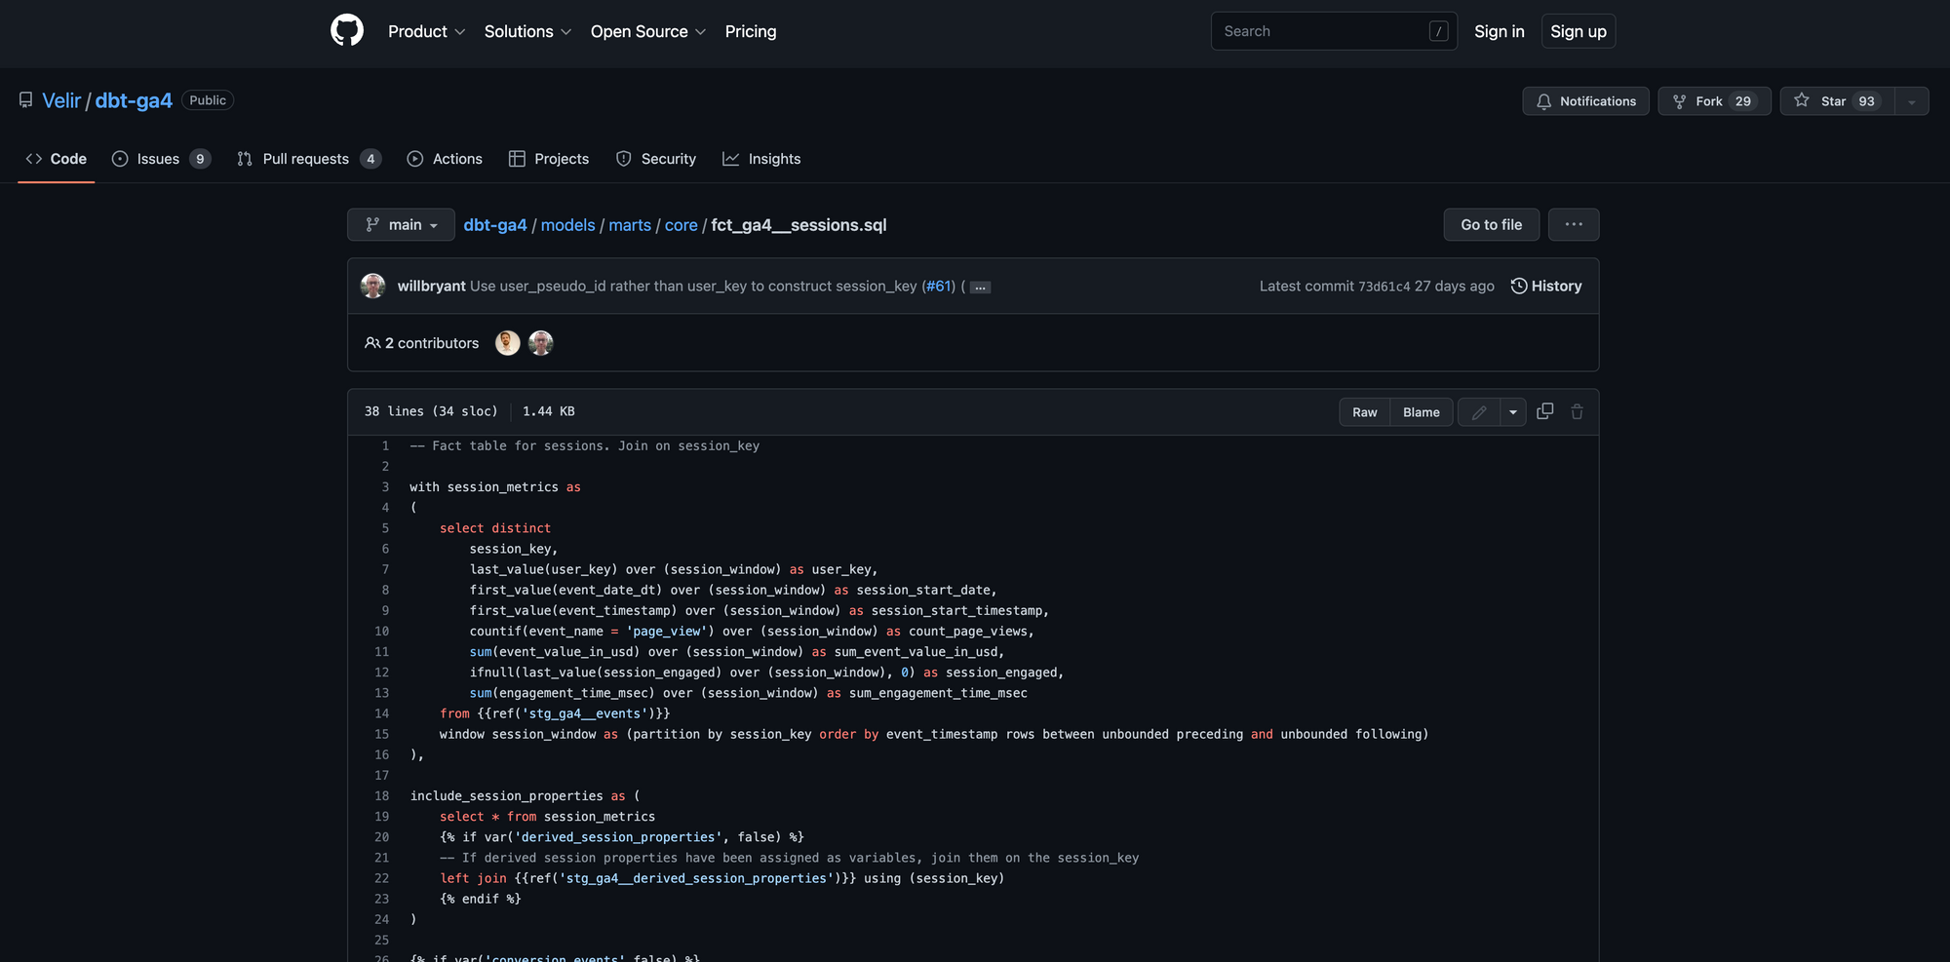
Task: Click the fork count 29
Action: pos(1743,101)
